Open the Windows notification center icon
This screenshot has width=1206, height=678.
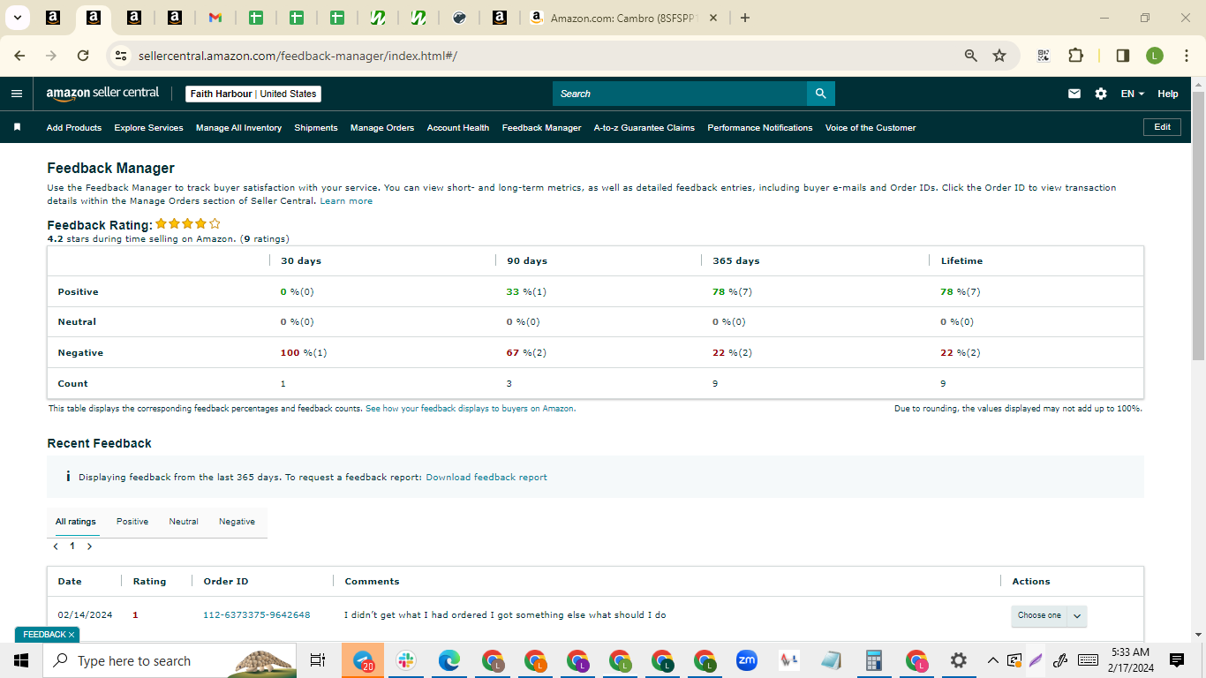(x=1176, y=660)
